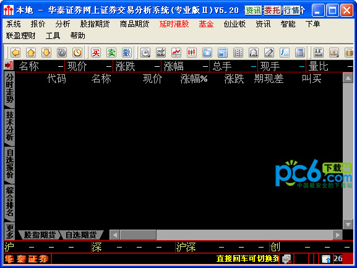The width and height of the screenshot is (357, 268).
Task: Click the grid table toolbar icon
Action: point(238,53)
